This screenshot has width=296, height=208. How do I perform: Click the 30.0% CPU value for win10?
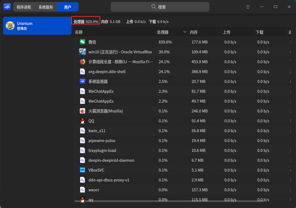[164, 52]
